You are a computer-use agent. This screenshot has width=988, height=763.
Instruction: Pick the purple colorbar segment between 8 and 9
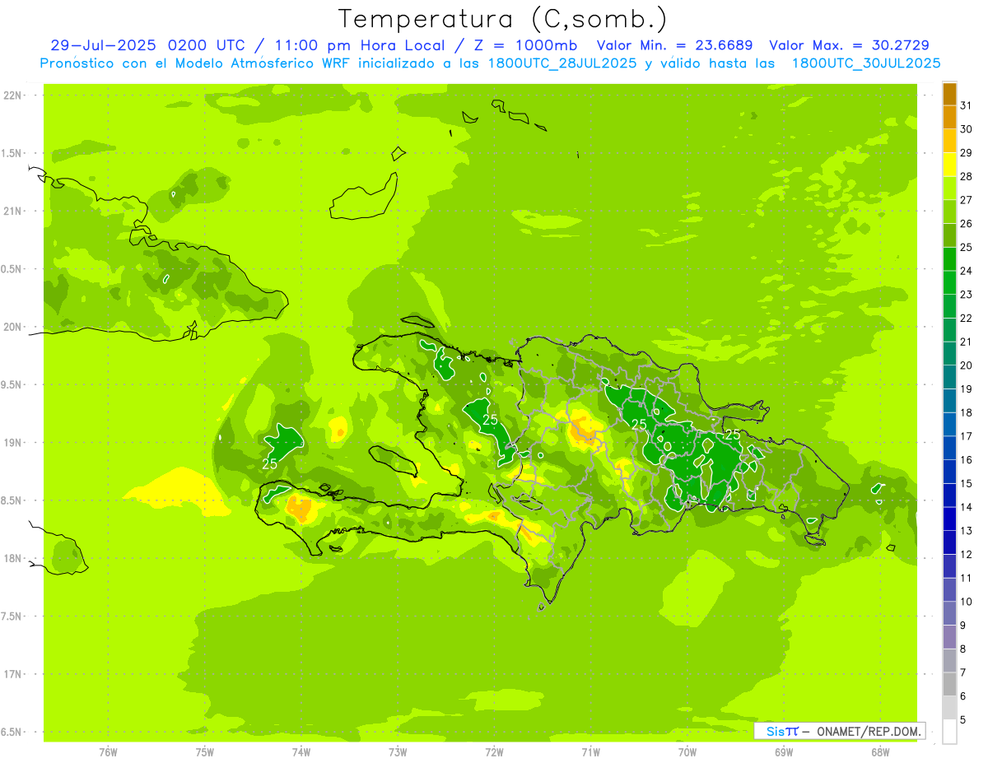(x=949, y=637)
